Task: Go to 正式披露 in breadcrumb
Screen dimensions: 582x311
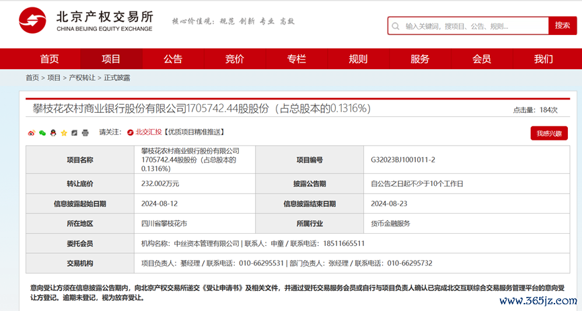Action: [117, 78]
